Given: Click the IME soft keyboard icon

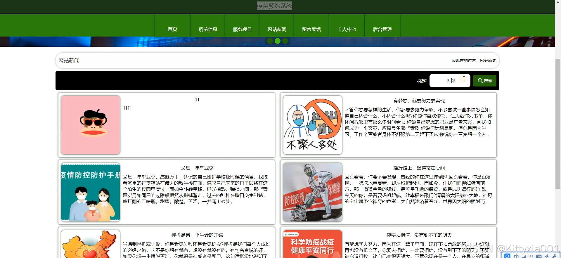Looking at the screenshot, I should pos(539,256).
